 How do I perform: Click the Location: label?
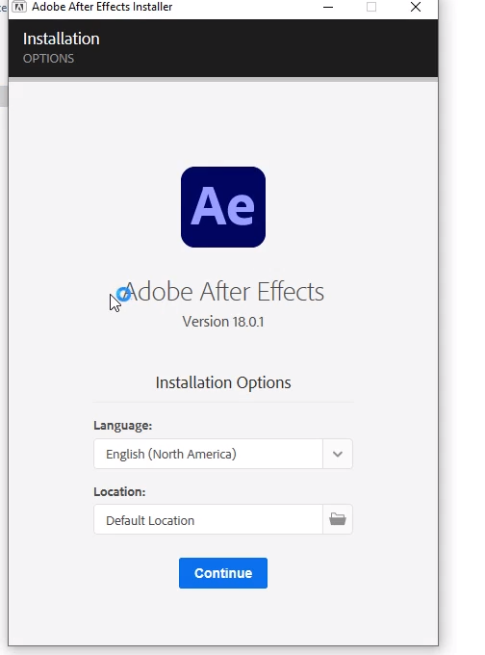click(119, 491)
